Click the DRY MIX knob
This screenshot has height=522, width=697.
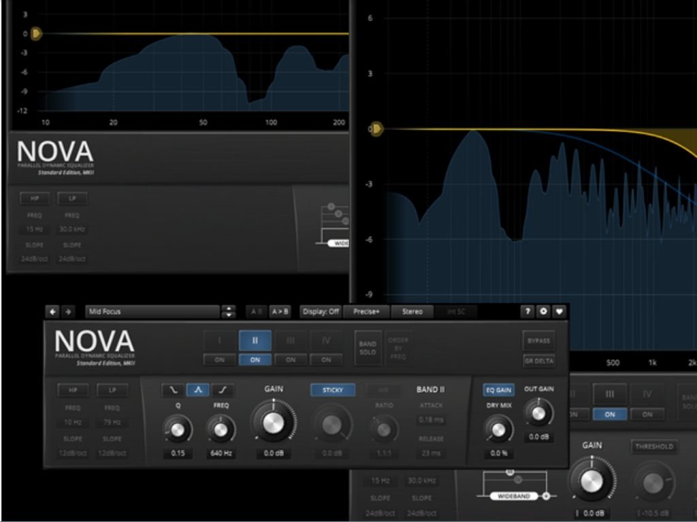click(499, 429)
